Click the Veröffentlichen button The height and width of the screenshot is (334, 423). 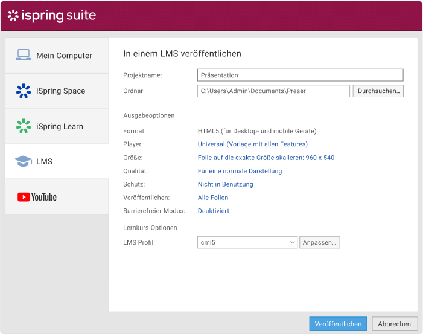point(338,324)
